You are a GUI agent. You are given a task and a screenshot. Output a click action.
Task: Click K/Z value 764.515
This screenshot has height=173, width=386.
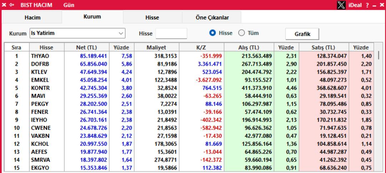pyautogui.click(x=212, y=88)
